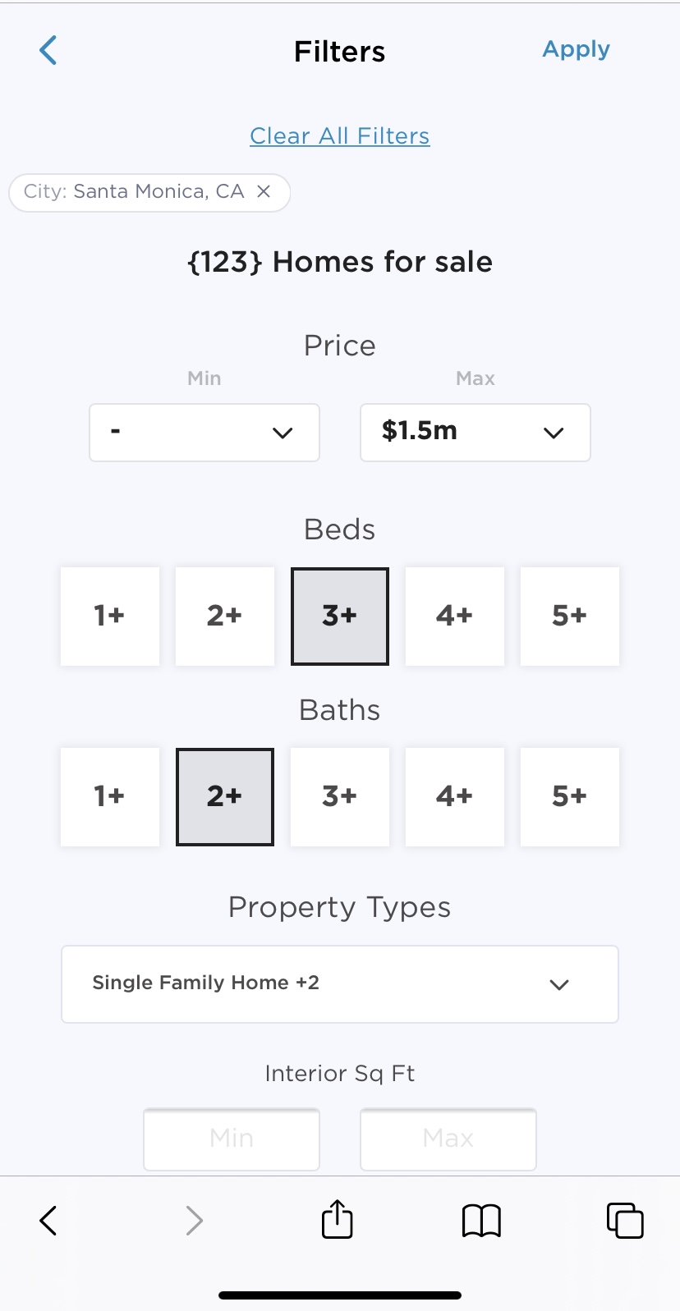The image size is (680, 1311).
Task: Select 2+ baths option
Action: coord(225,796)
